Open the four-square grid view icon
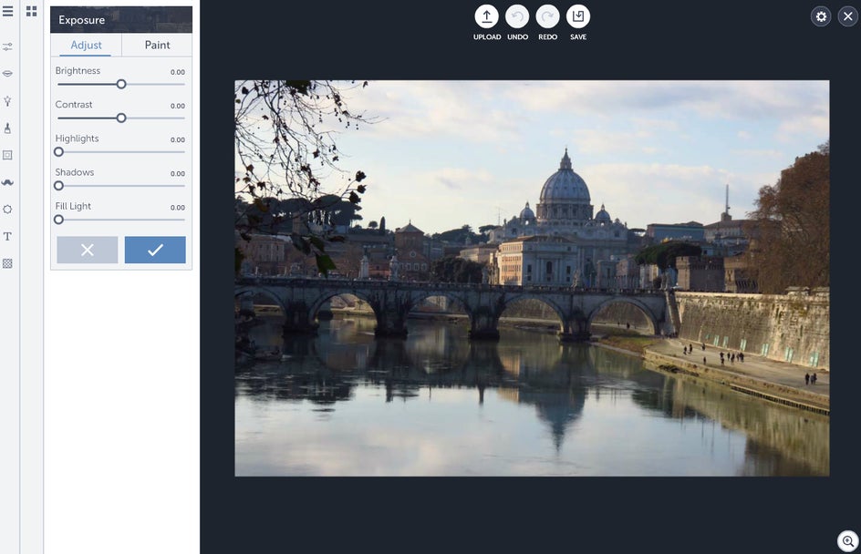Viewport: 861px width, 554px height. click(x=31, y=11)
